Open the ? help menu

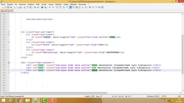pos(88,4)
